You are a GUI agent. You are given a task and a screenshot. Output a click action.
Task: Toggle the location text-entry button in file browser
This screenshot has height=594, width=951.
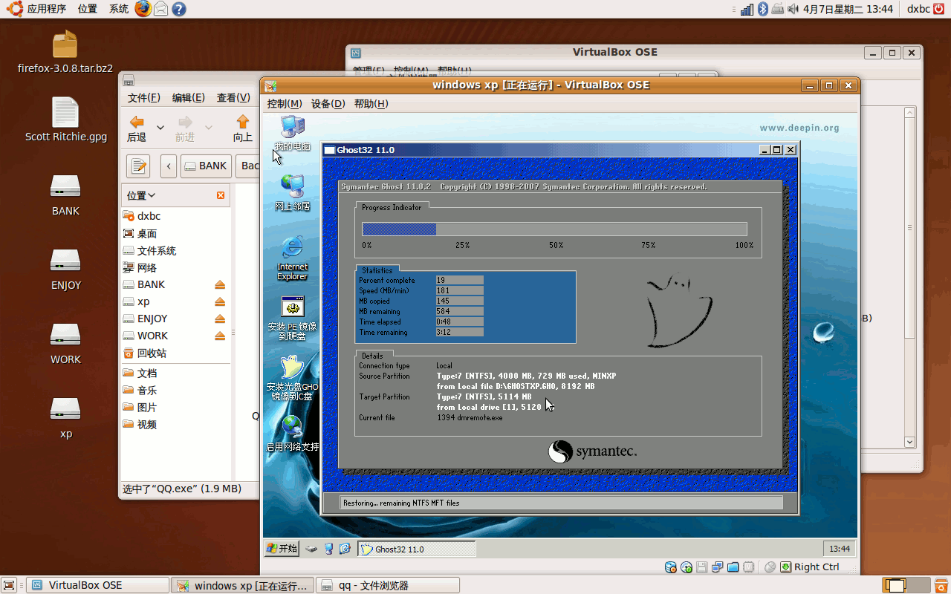tap(138, 166)
